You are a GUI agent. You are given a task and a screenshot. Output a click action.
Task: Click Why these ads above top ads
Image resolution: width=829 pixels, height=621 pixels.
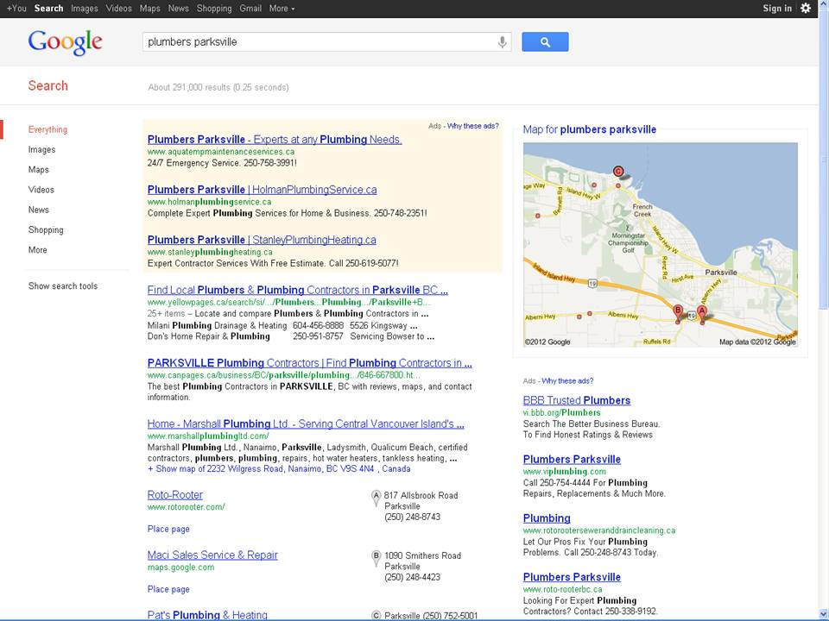[x=472, y=126]
